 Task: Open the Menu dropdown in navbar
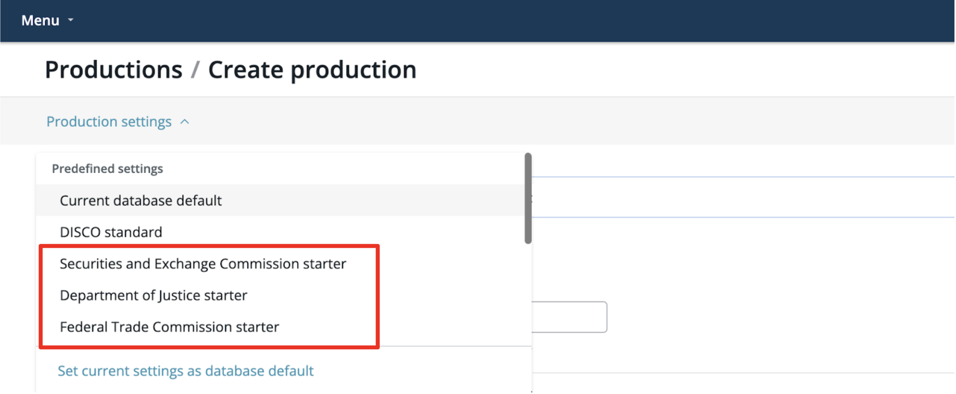pos(47,20)
